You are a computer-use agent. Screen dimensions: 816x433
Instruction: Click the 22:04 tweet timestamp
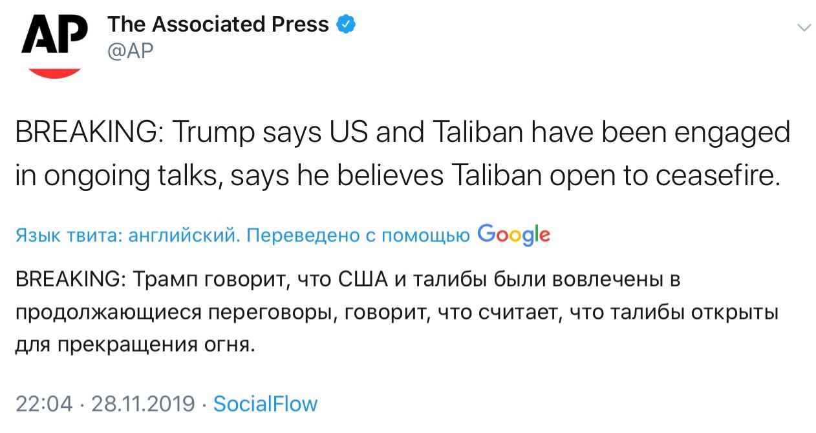tap(43, 404)
